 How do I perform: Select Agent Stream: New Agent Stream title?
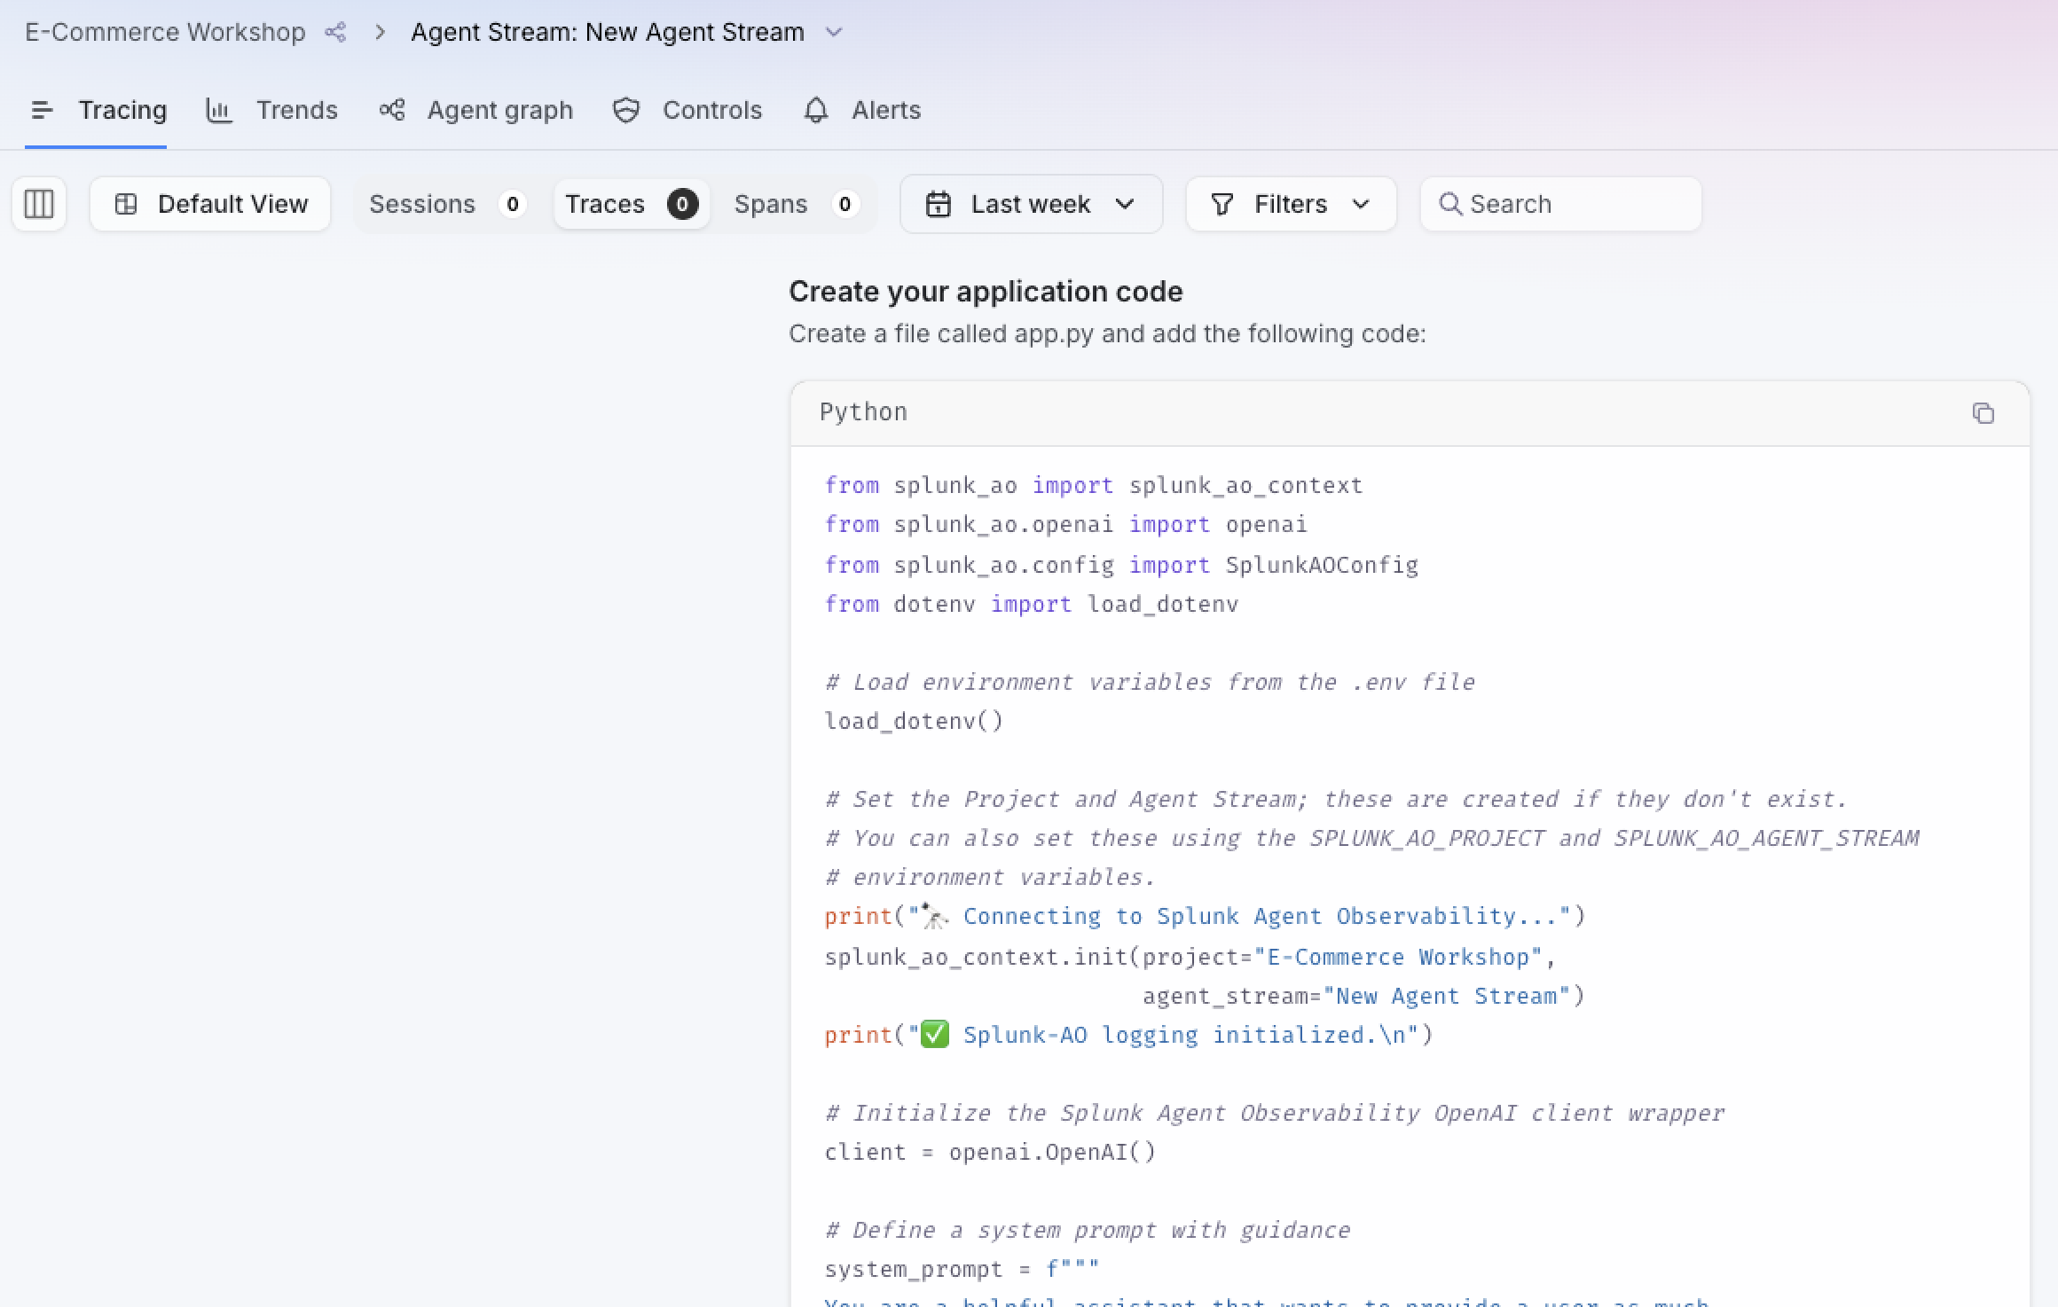pyautogui.click(x=608, y=33)
